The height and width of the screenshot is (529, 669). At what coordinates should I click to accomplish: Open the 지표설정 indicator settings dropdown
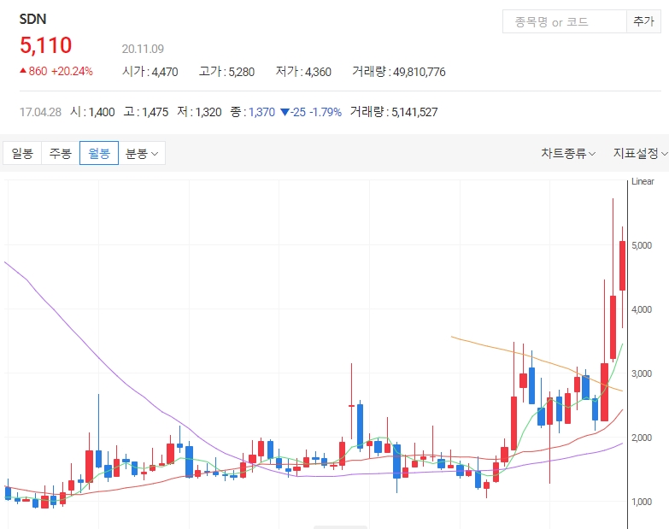point(641,153)
